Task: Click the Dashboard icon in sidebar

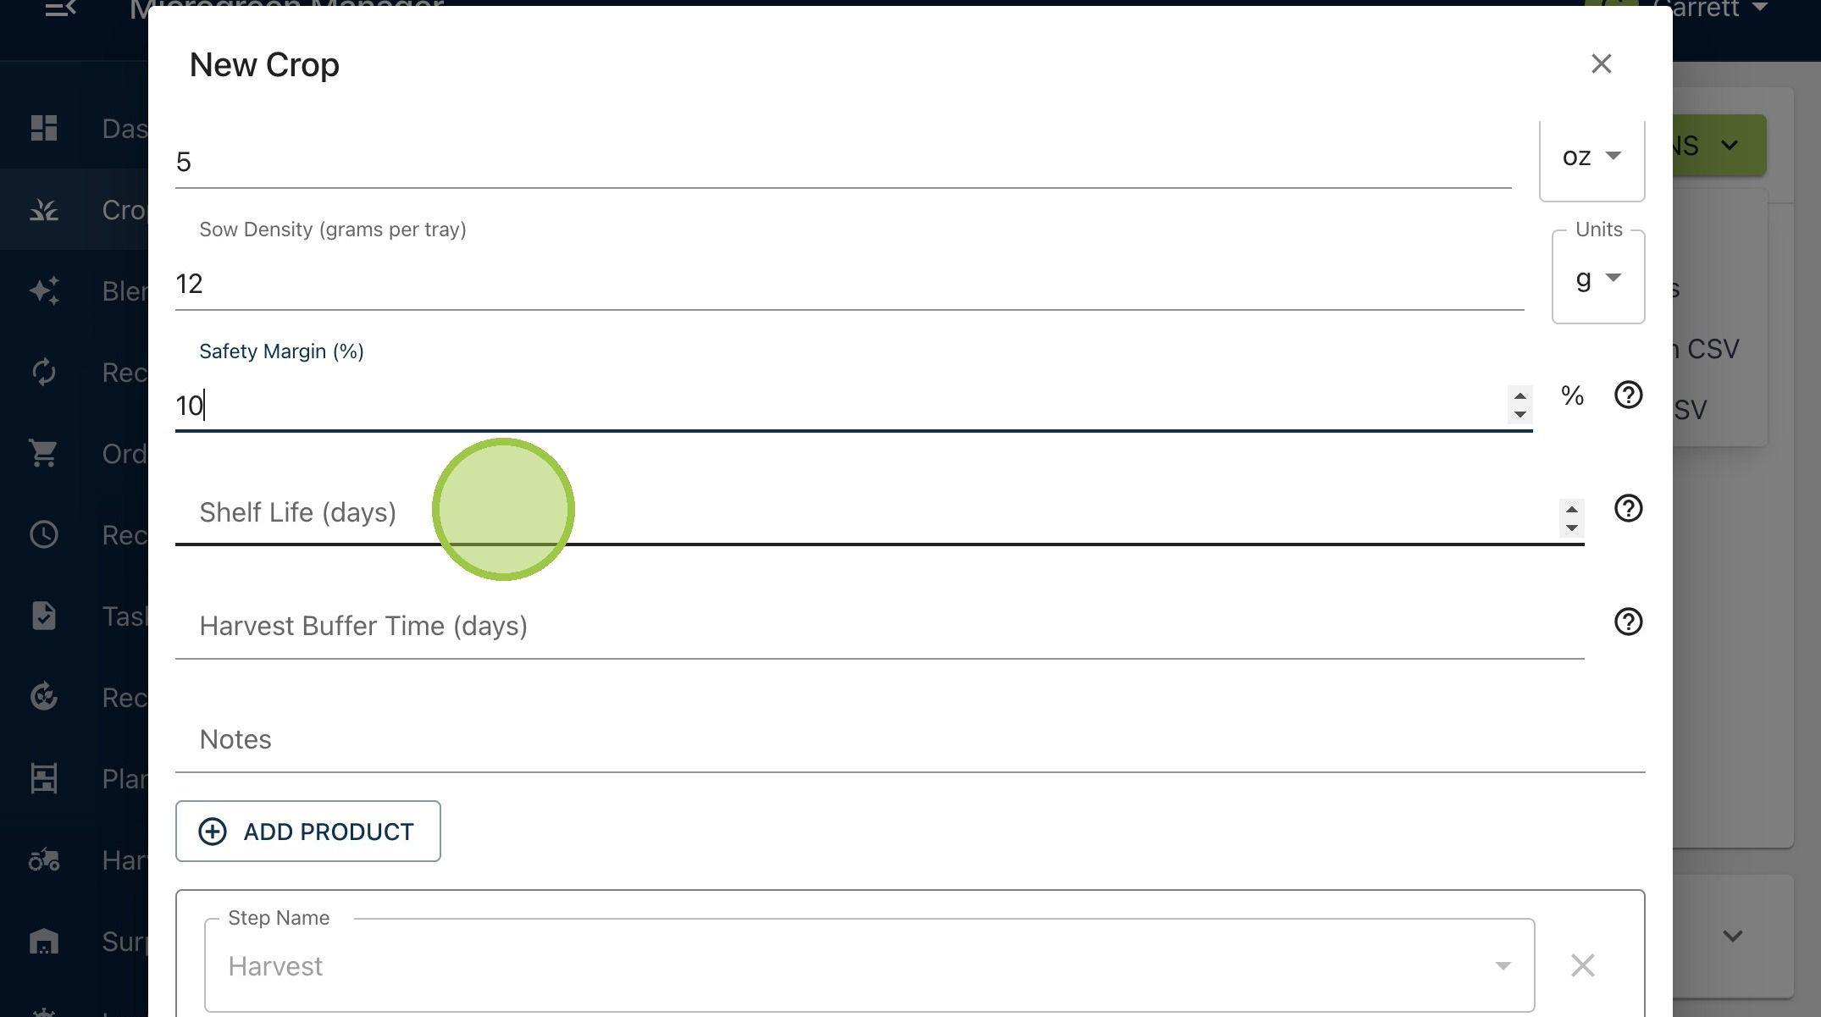Action: [44, 128]
